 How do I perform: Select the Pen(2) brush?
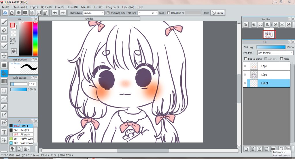21,130
